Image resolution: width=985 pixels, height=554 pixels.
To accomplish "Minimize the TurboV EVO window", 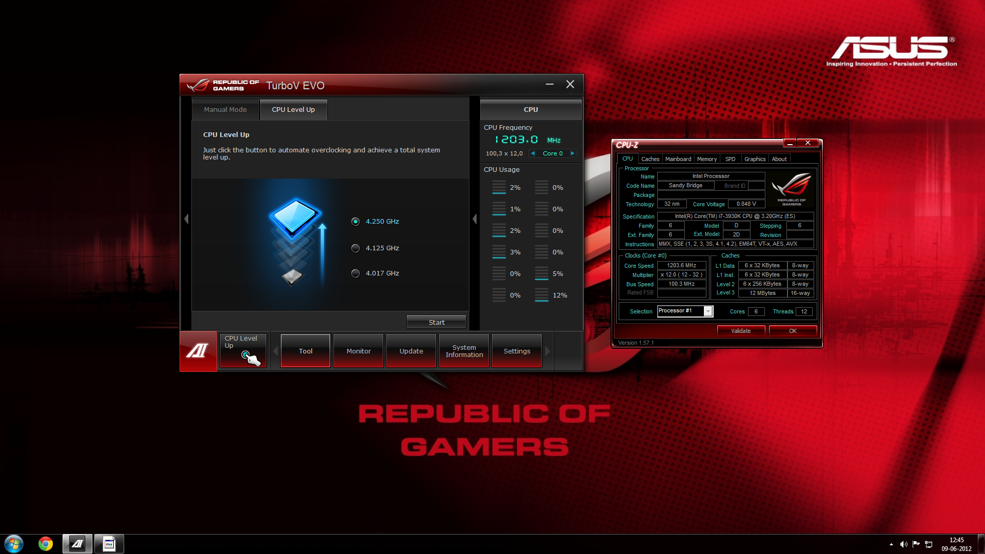I will pos(549,84).
